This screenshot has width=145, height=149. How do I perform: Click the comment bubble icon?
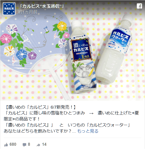point(24,145)
